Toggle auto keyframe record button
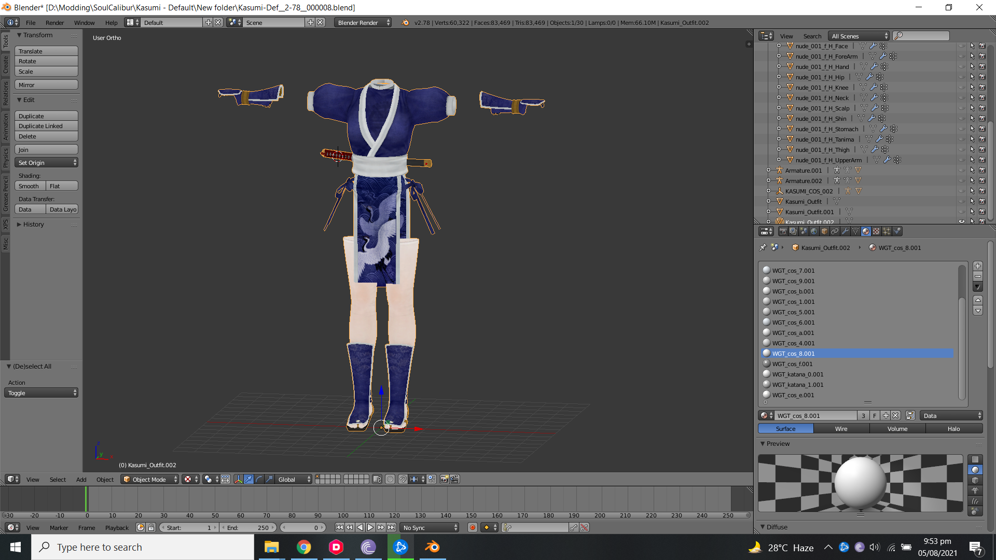Screen dimensions: 996x560 (472, 528)
